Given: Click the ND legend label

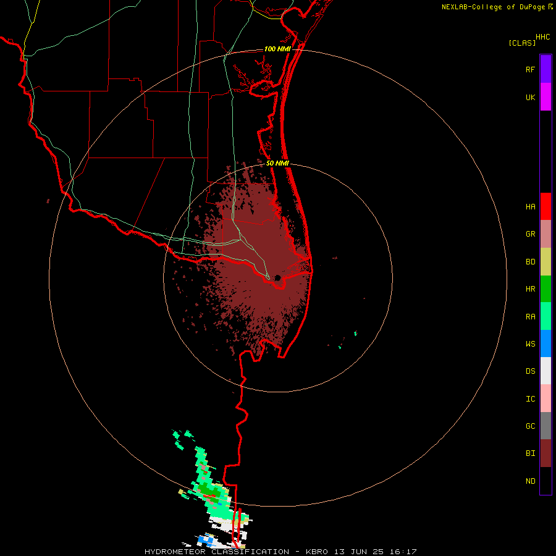Looking at the screenshot, I should pos(531,481).
